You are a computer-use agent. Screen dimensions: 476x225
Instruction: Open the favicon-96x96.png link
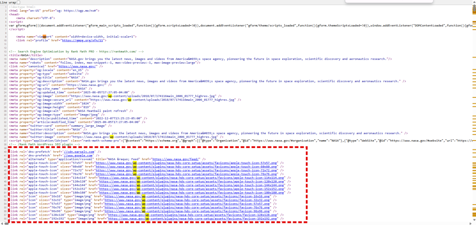[x=188, y=212]
